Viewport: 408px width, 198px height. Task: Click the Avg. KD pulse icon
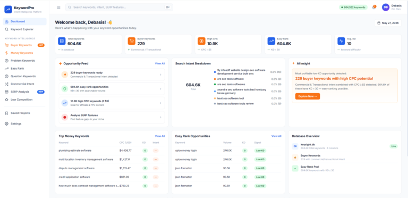pos(341,41)
